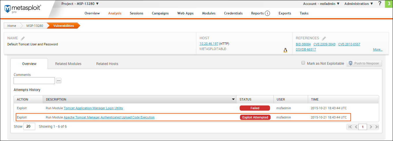
Task: Open comments ellipsis button
Action: coord(59,81)
